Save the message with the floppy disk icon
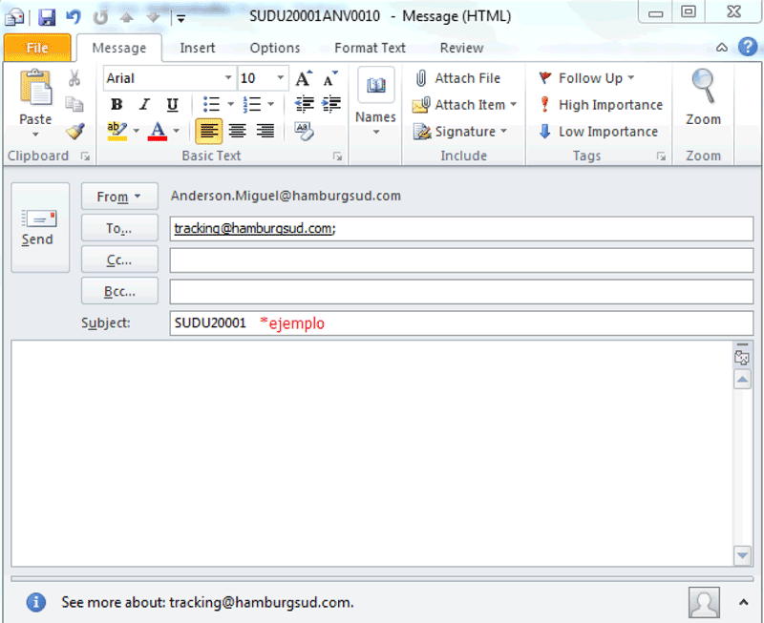The image size is (764, 623). pos(47,18)
